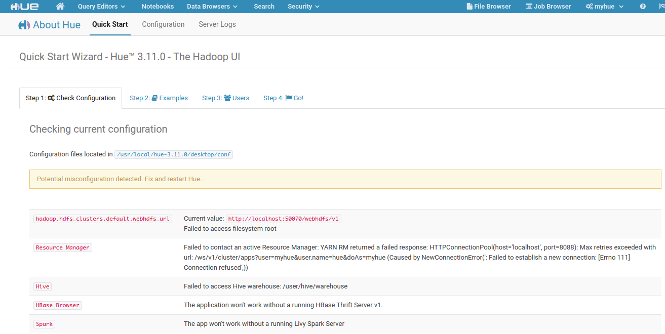Image resolution: width=665 pixels, height=334 pixels.
Task: Open the Notebooks menu item
Action: tap(158, 7)
